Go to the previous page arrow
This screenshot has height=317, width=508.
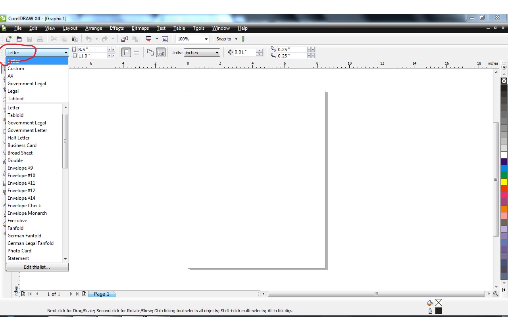37,294
